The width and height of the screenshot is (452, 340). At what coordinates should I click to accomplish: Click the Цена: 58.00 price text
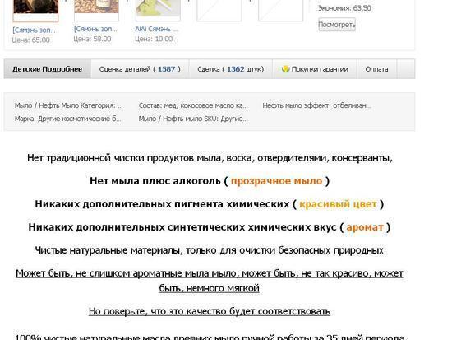(x=92, y=39)
